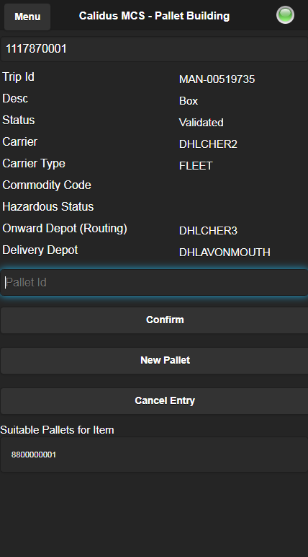Screen dimensions: 308x557
Task: Select suitable pallet 8800000001
Action: point(154,455)
